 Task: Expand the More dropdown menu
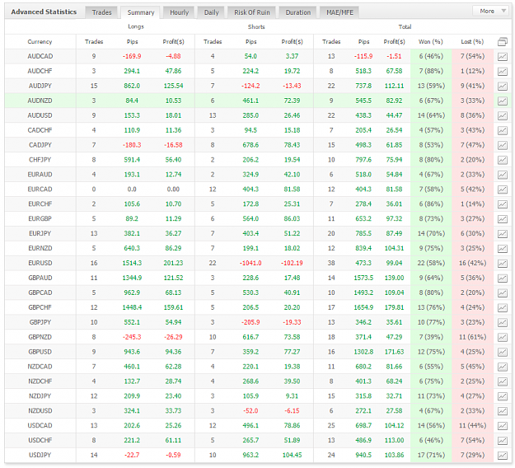tap(492, 11)
